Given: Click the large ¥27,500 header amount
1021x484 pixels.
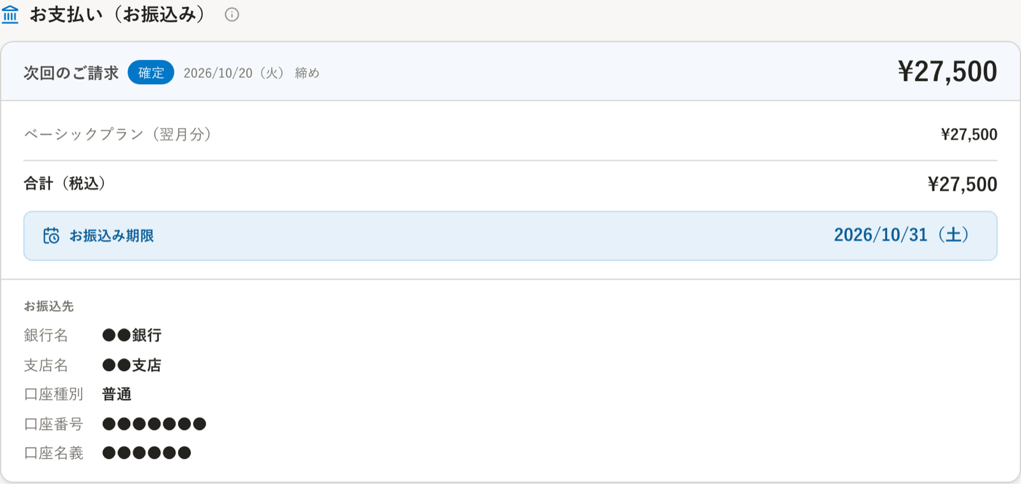Looking at the screenshot, I should pyautogui.click(x=947, y=71).
